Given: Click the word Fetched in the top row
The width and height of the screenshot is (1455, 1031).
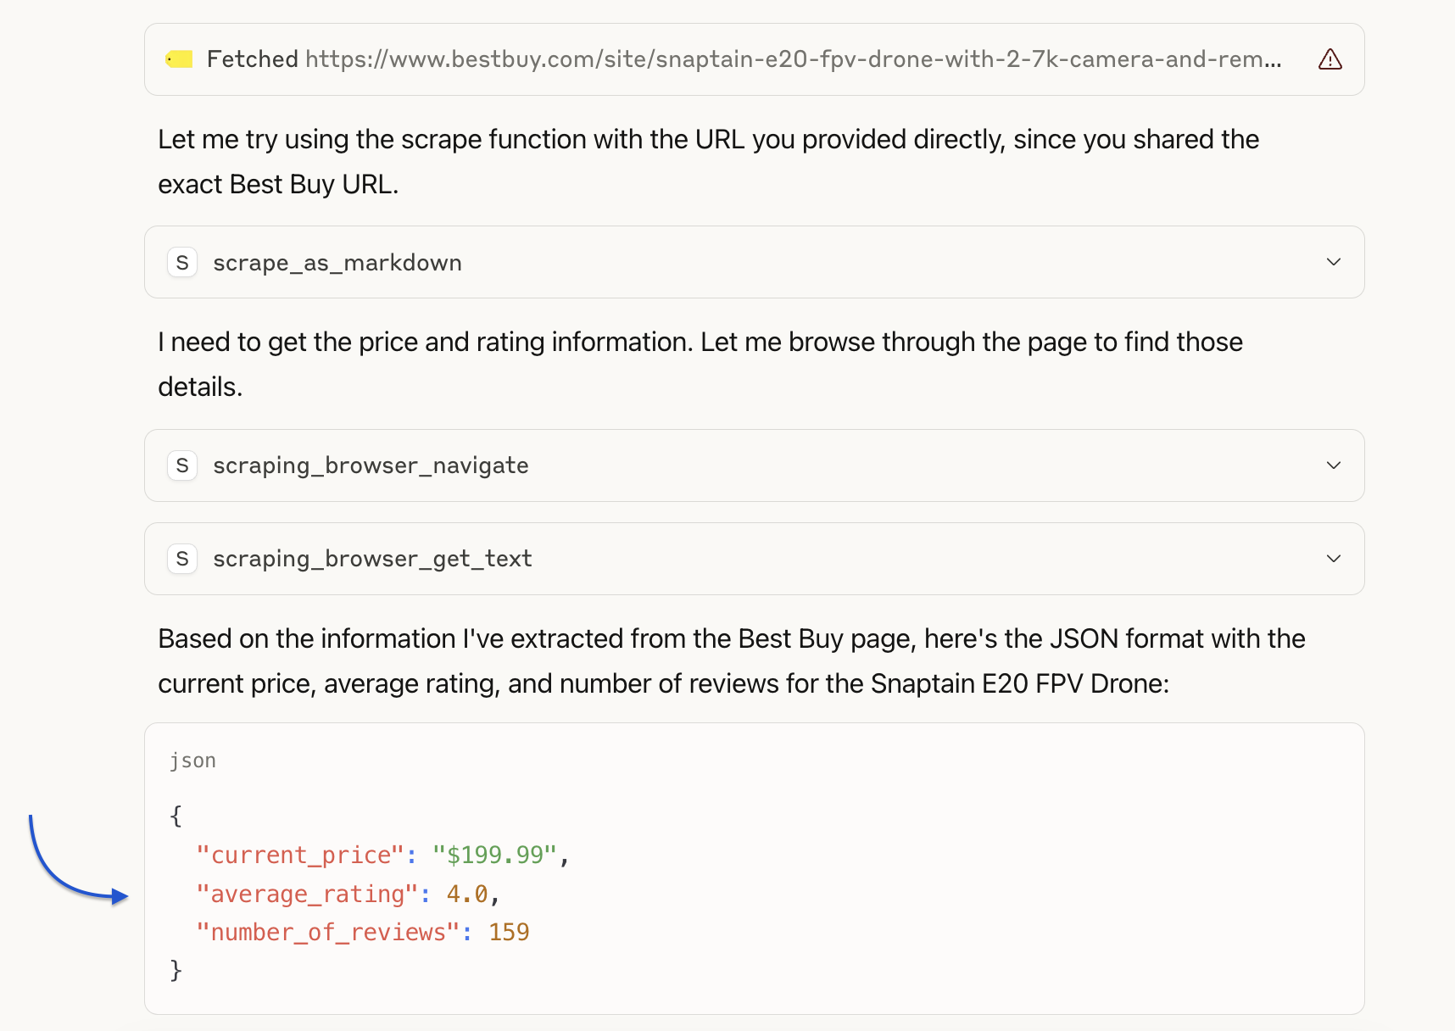Looking at the screenshot, I should click(x=252, y=59).
